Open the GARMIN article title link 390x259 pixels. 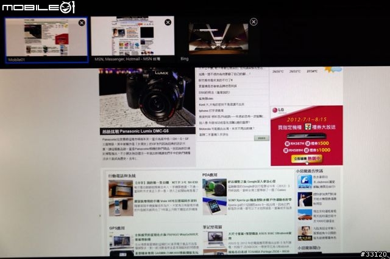click(166, 253)
